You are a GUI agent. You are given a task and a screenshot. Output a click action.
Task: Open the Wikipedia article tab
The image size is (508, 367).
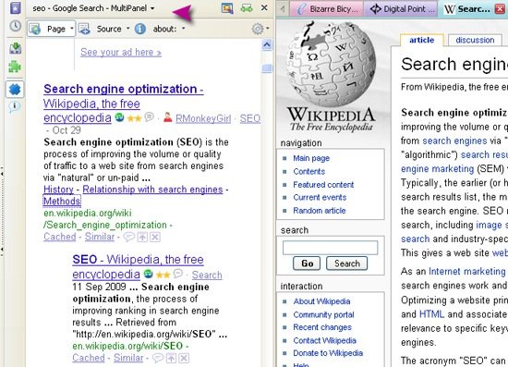coord(421,40)
